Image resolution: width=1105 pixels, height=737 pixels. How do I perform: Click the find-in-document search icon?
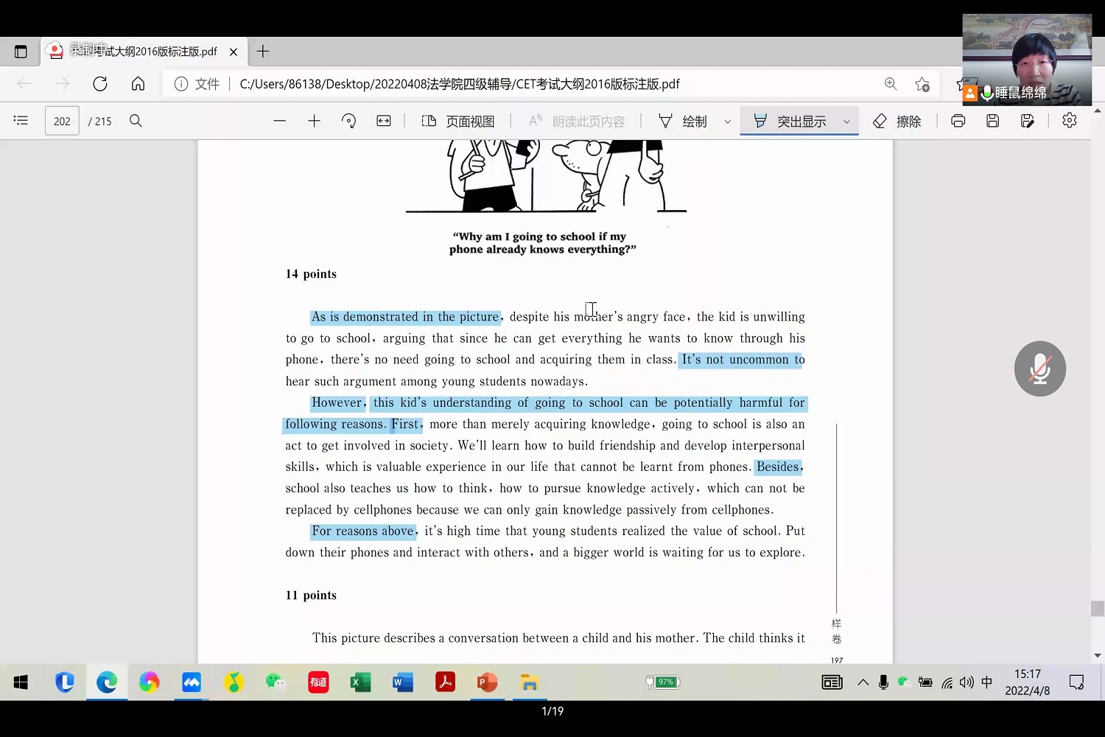pyautogui.click(x=136, y=121)
